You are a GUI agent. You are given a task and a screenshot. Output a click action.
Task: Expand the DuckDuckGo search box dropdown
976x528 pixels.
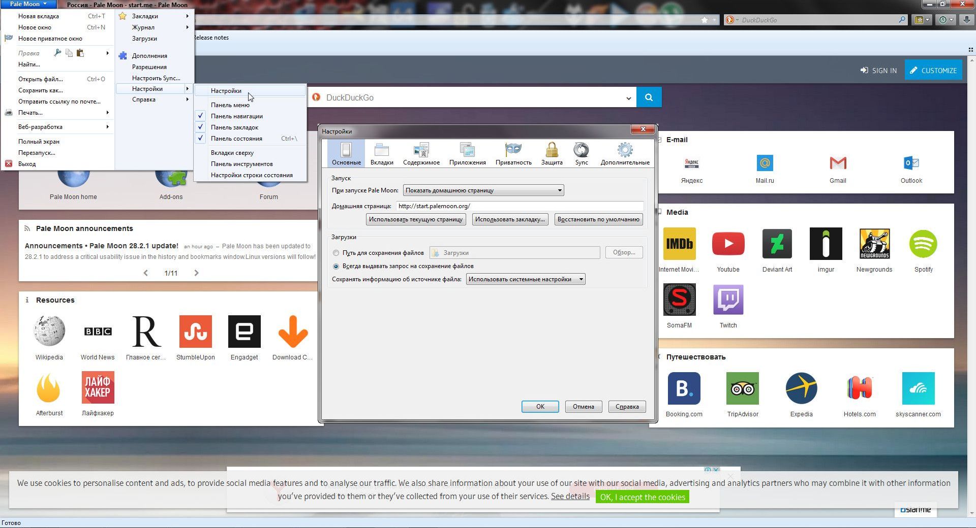[x=629, y=98]
